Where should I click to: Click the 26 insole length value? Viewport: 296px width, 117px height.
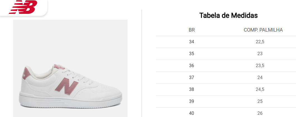point(260,113)
